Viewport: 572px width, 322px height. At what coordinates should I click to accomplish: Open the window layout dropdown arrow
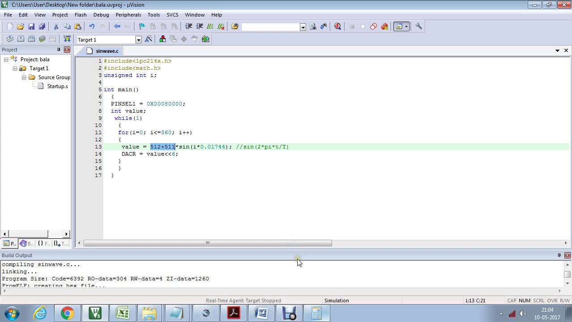[406, 26]
